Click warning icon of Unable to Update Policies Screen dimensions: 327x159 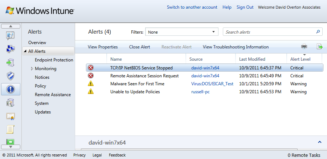[x=91, y=91]
